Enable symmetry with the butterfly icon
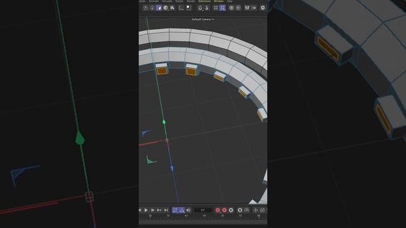The height and width of the screenshot is (228, 406). click(247, 8)
